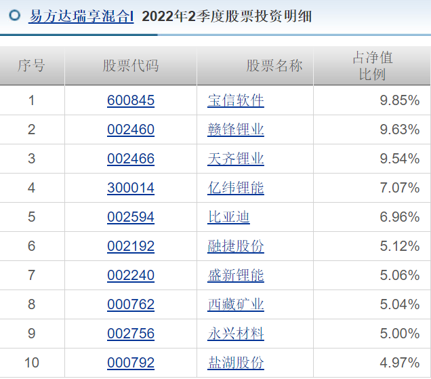Open stock code 000762 link

coord(131,304)
